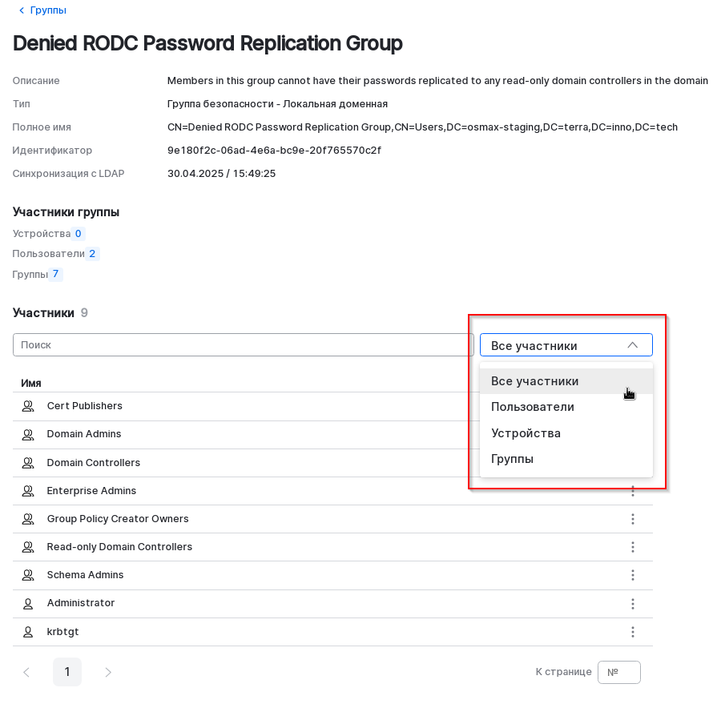Go to the next page arrow
713x708 pixels.
click(108, 672)
